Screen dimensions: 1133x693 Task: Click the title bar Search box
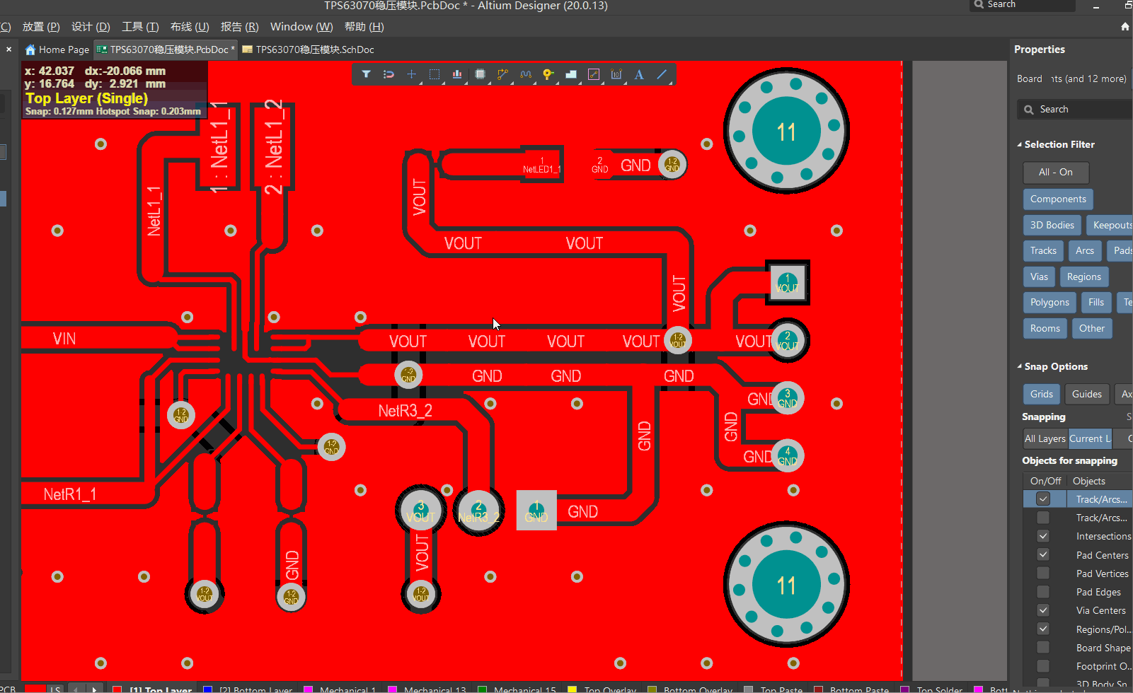pyautogui.click(x=1022, y=5)
